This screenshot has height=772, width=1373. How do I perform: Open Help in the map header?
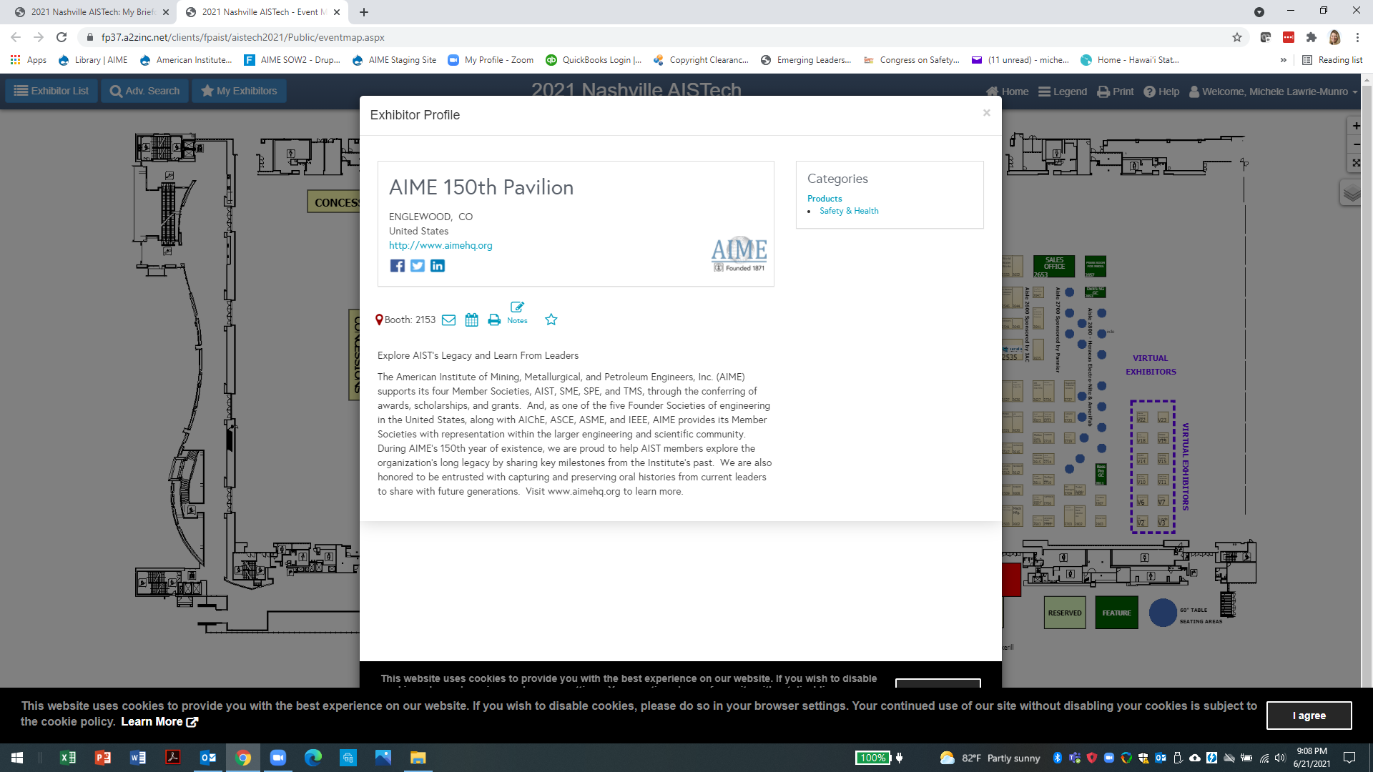point(1161,91)
